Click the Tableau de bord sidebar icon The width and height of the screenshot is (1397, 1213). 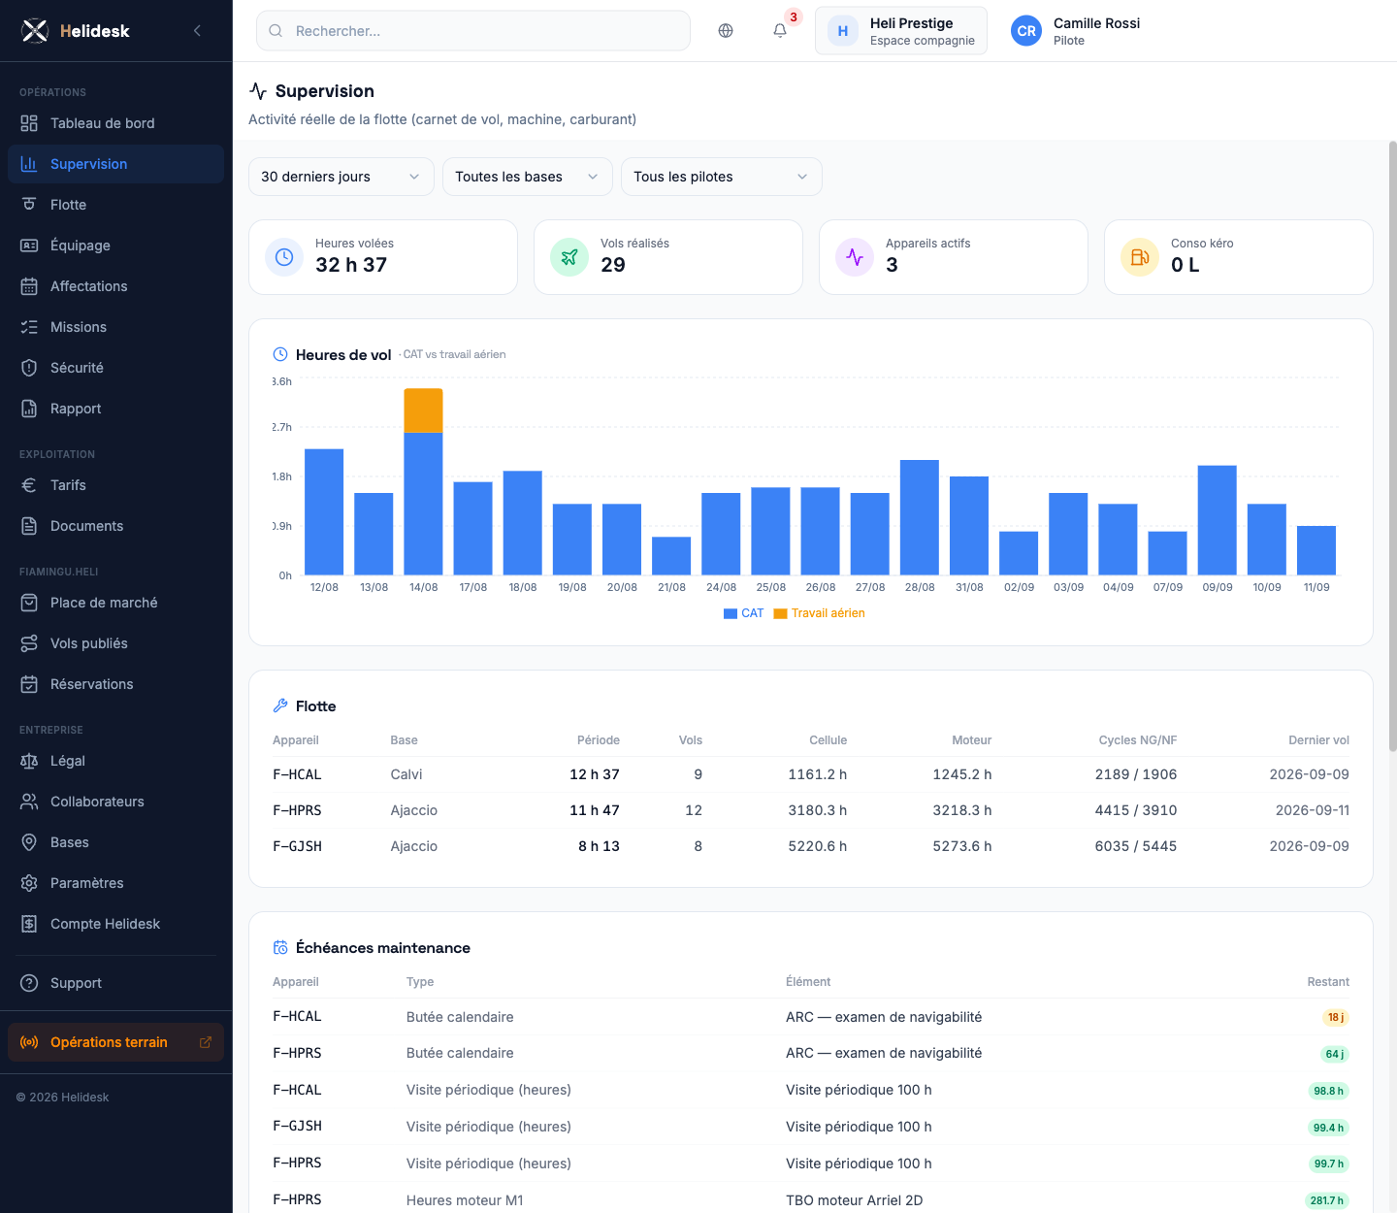(x=29, y=123)
